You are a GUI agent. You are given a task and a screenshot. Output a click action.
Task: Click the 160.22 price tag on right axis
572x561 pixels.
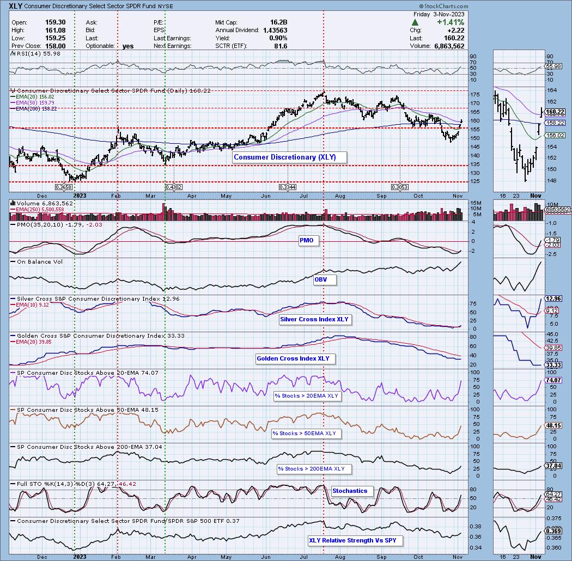point(555,112)
